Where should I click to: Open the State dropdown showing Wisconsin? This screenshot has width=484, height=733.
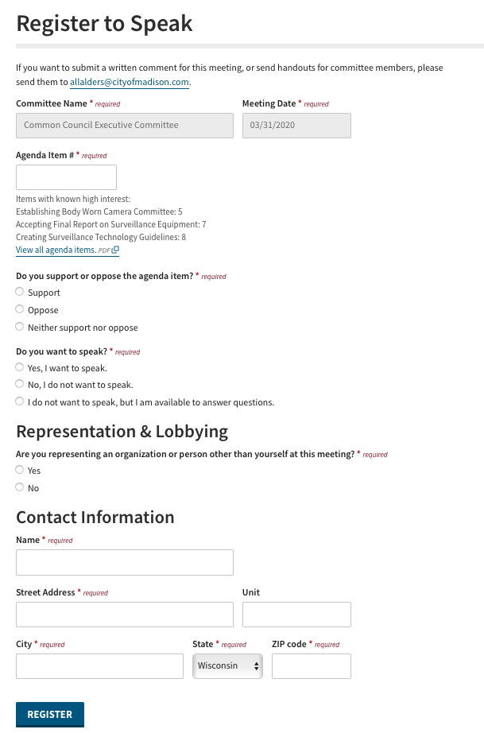227,665
